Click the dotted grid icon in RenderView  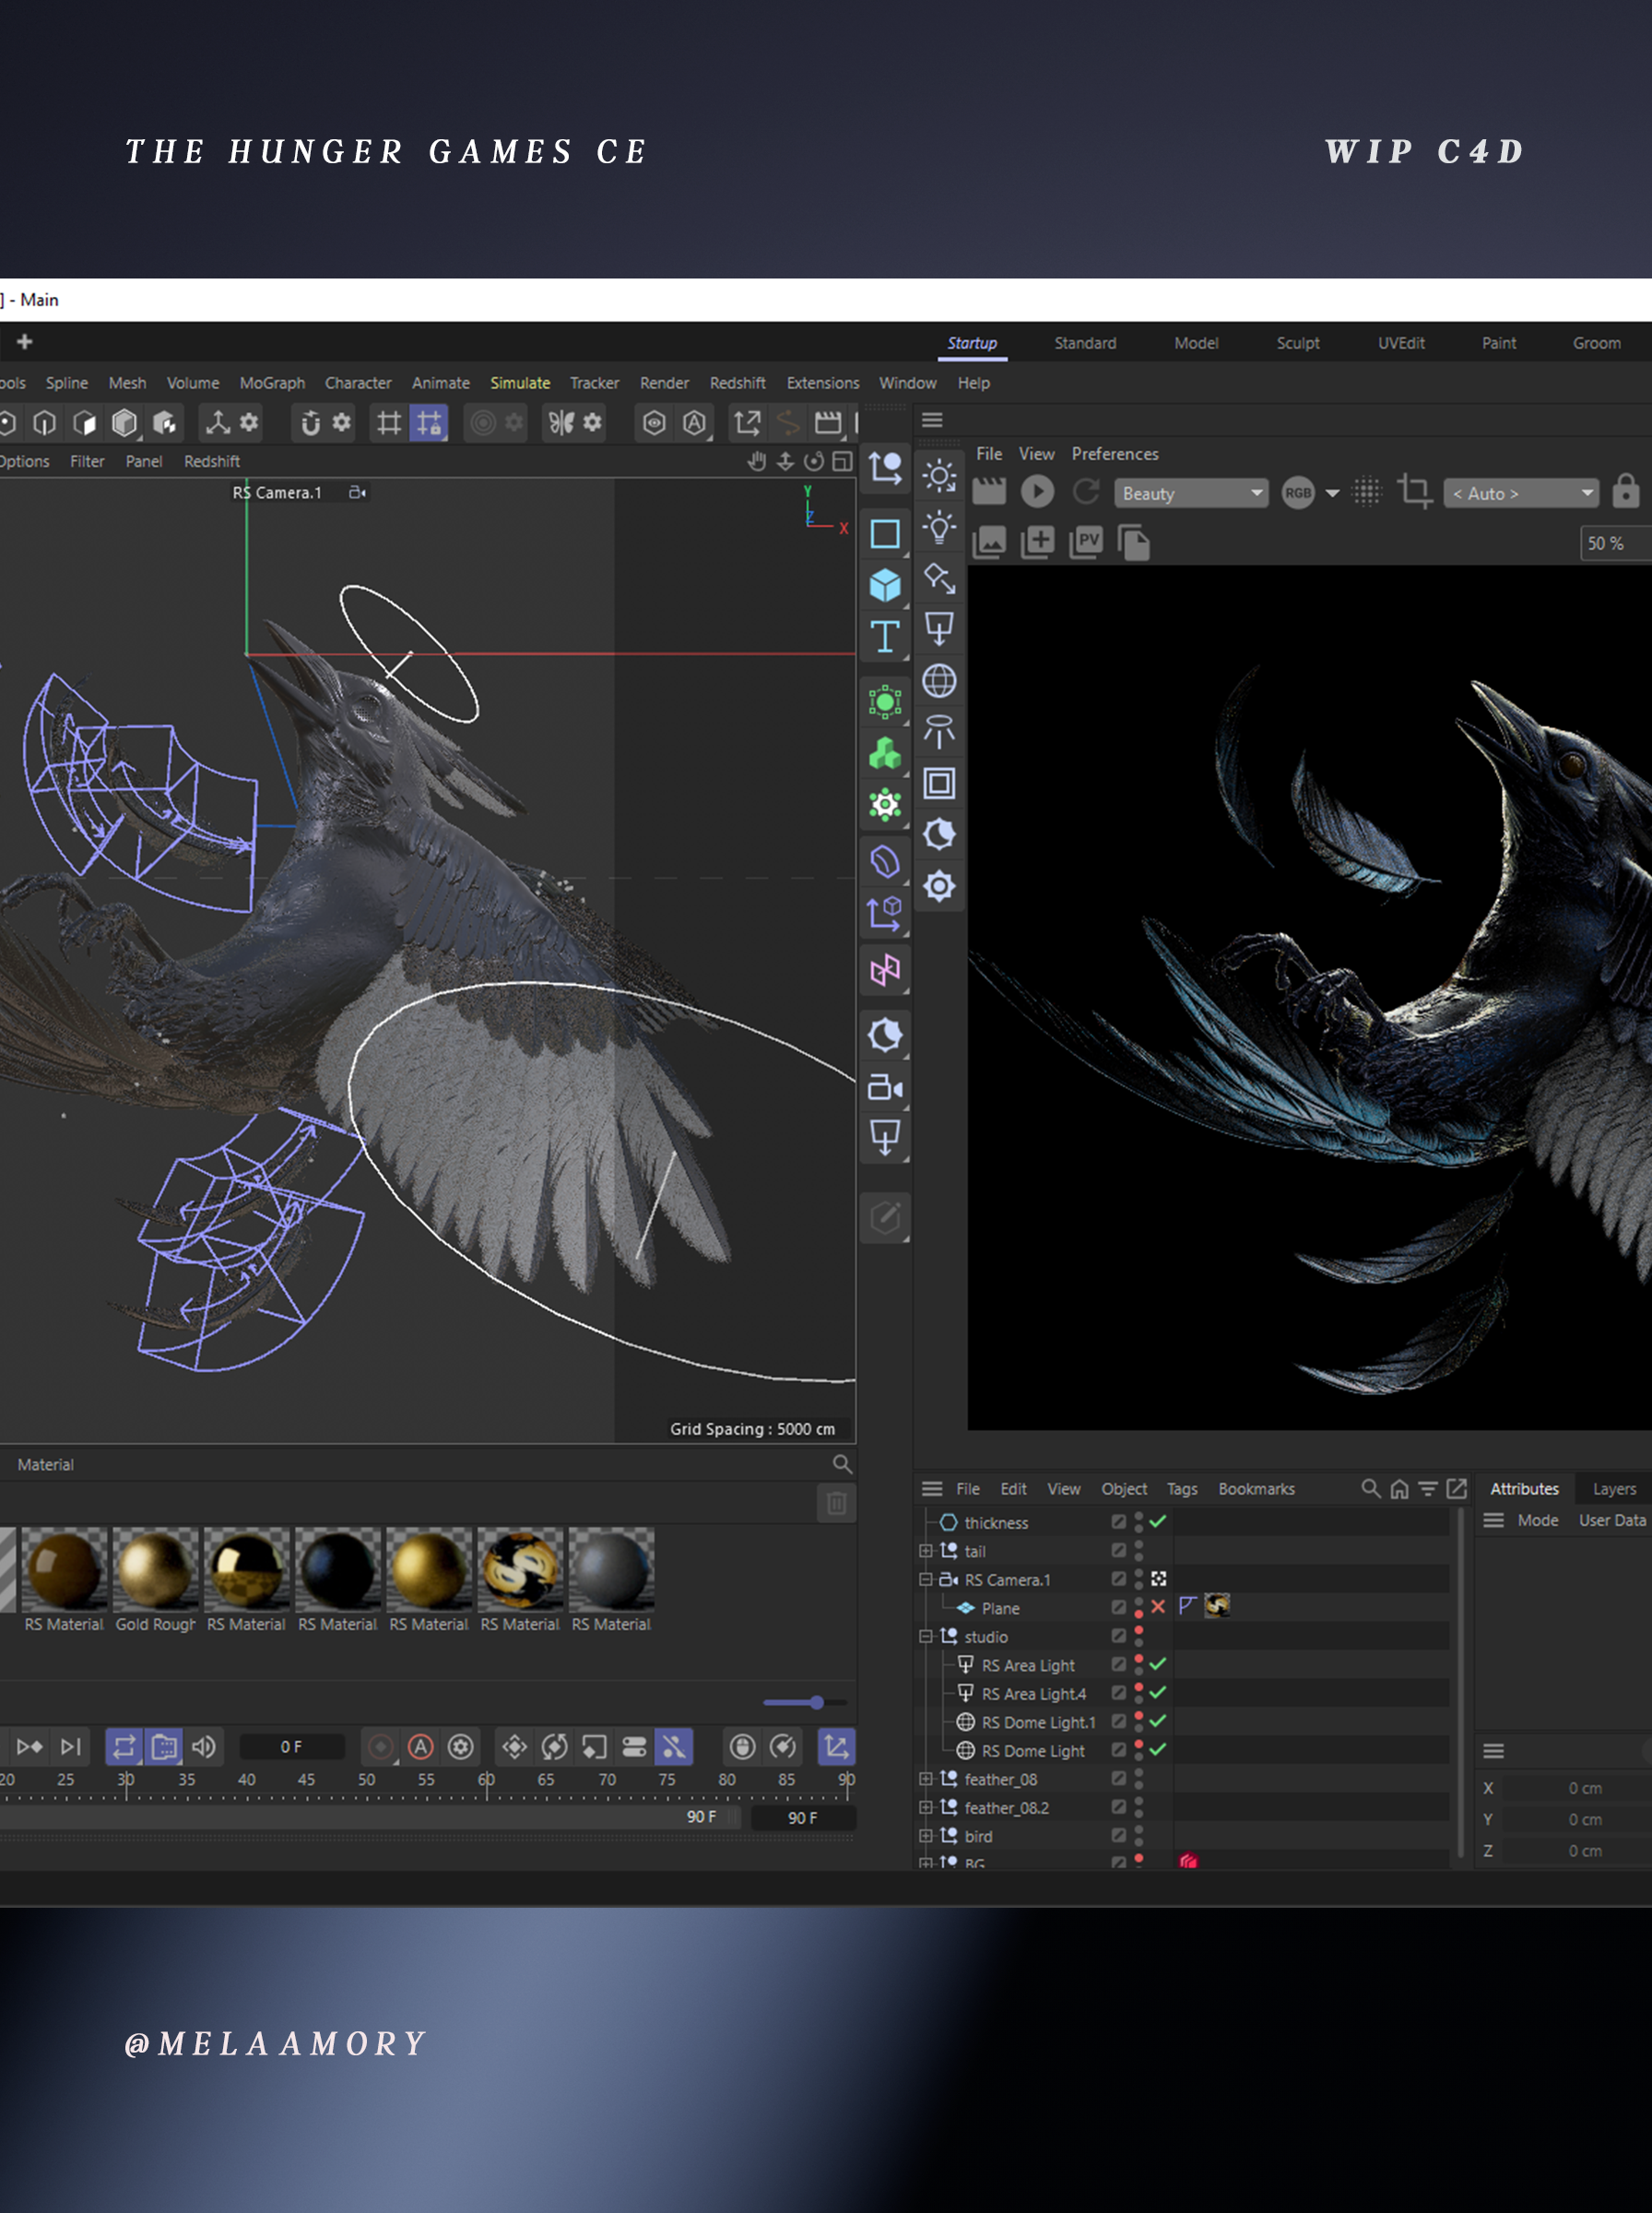[x=1366, y=492]
